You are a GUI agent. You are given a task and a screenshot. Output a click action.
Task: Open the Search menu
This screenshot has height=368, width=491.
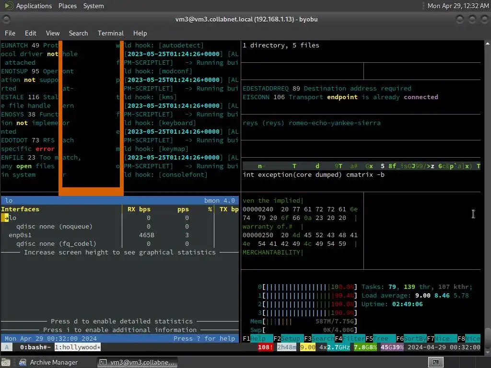(x=78, y=33)
